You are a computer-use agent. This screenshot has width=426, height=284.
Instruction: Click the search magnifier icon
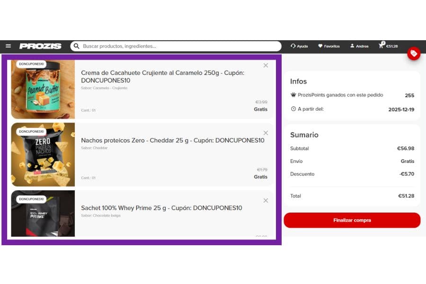coord(77,46)
